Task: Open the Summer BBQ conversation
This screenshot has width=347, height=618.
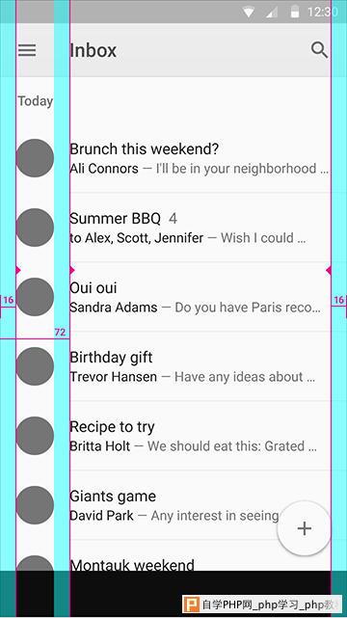Action: tap(173, 228)
